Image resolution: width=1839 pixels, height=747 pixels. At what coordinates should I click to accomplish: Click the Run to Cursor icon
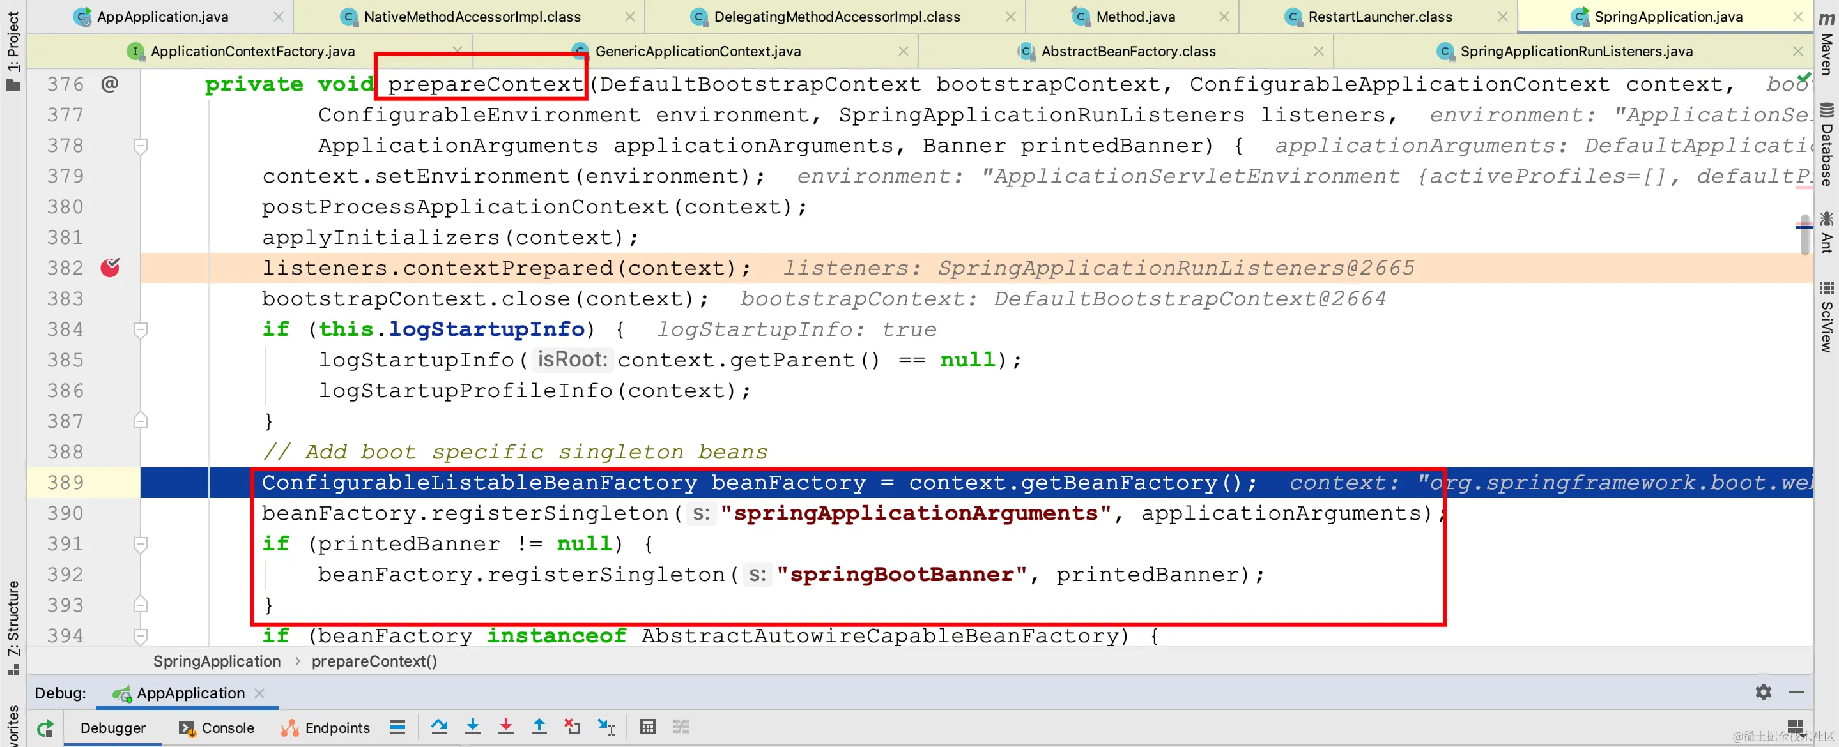pyautogui.click(x=605, y=727)
